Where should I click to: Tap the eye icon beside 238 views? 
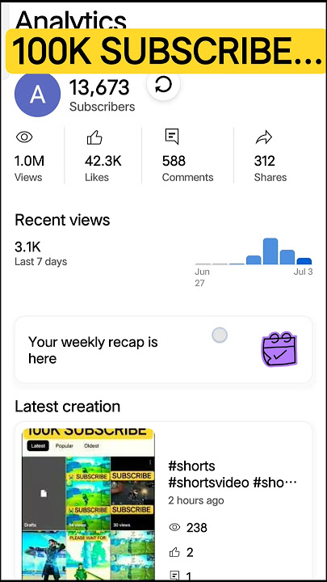tap(174, 527)
